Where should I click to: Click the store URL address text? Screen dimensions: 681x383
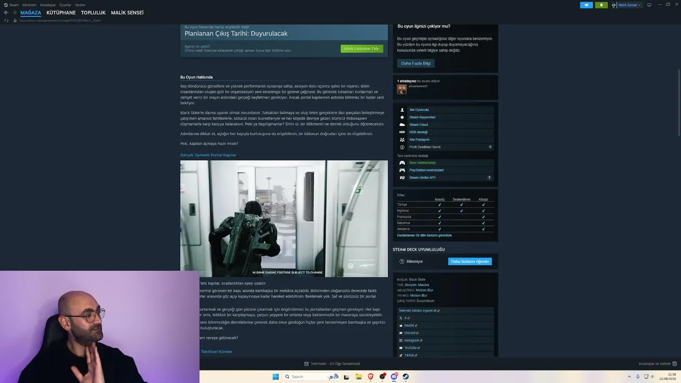(x=60, y=20)
